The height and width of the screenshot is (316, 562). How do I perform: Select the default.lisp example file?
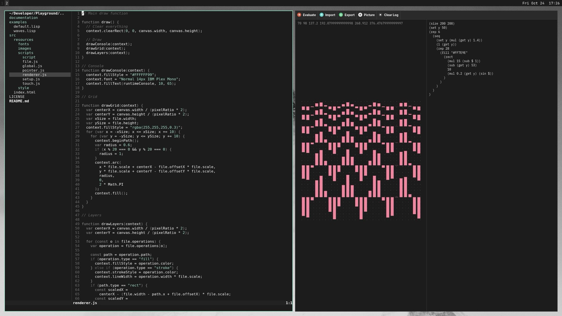click(27, 26)
